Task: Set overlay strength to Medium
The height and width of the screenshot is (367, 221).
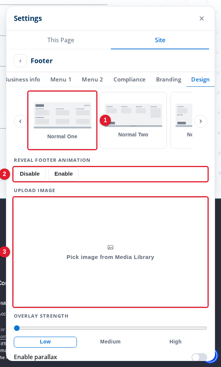Action: tap(110, 342)
